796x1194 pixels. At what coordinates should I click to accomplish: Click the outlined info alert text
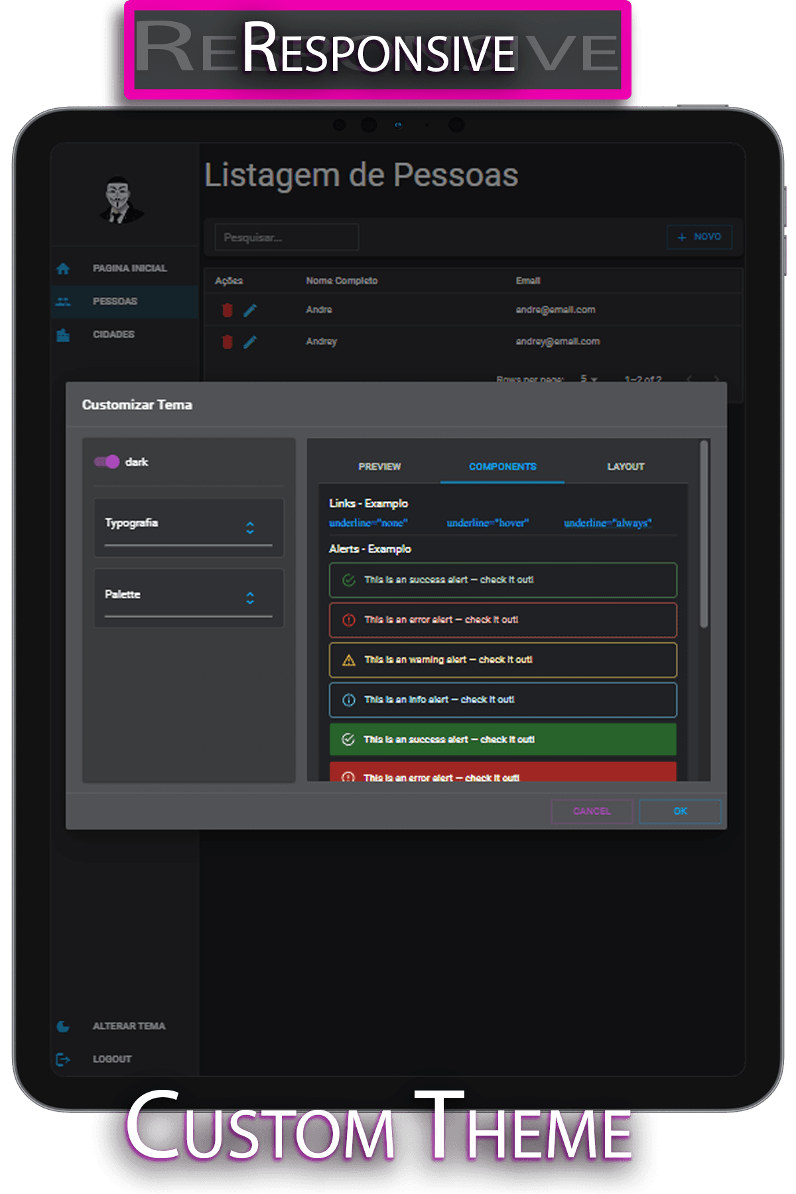click(439, 700)
